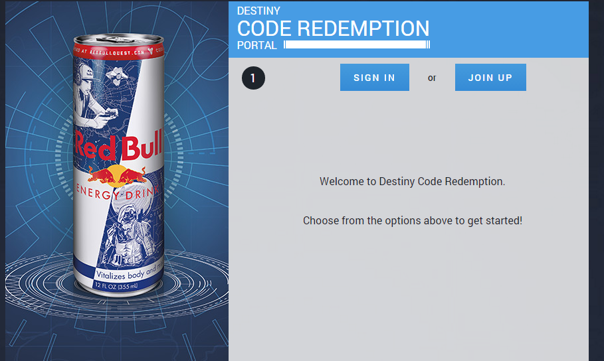The width and height of the screenshot is (604, 361).
Task: Click the DESTINY label in the header
Action: 258,11
